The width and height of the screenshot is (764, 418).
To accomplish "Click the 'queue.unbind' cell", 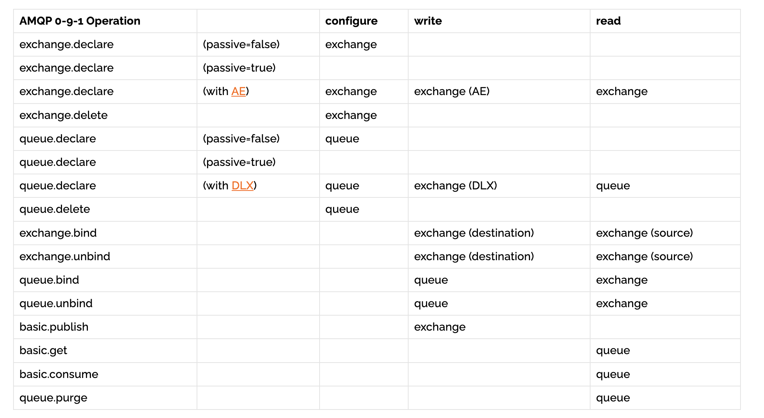I will click(56, 304).
